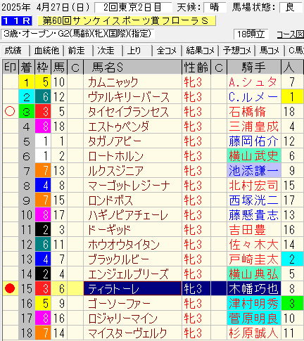Select horse name ヴァルキリーバース
The image size is (304, 341).
tap(129, 97)
